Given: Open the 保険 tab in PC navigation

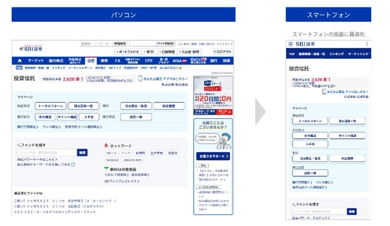Looking at the screenshot, I should 226,61.
